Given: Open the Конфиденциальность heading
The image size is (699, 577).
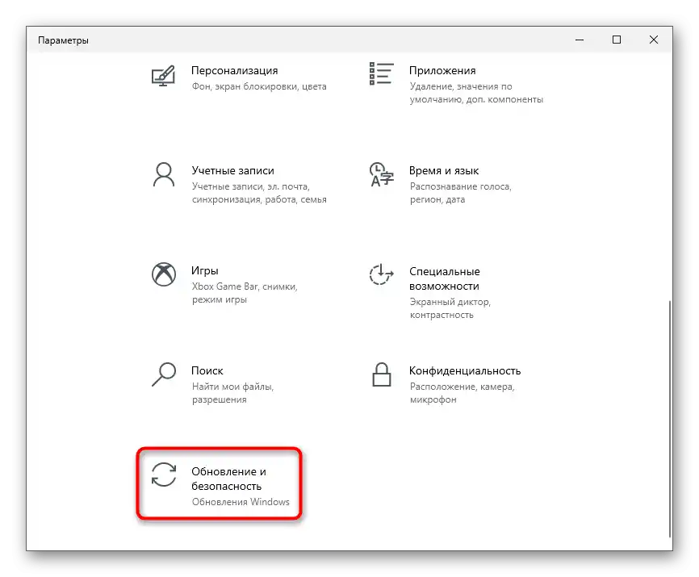Looking at the screenshot, I should pos(464,370).
